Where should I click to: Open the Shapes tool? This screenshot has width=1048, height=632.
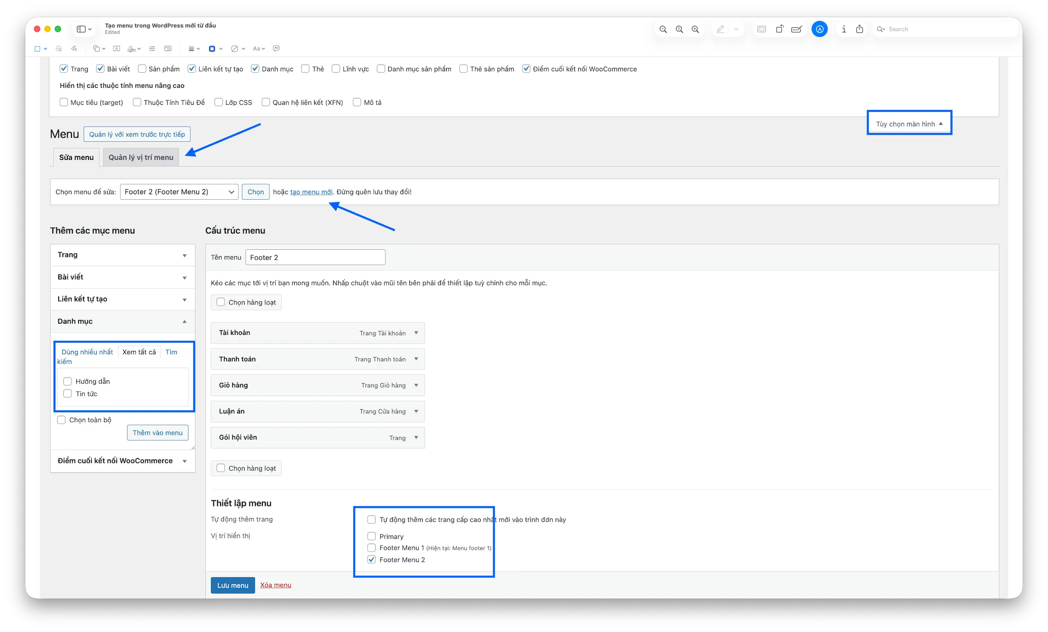pos(96,48)
